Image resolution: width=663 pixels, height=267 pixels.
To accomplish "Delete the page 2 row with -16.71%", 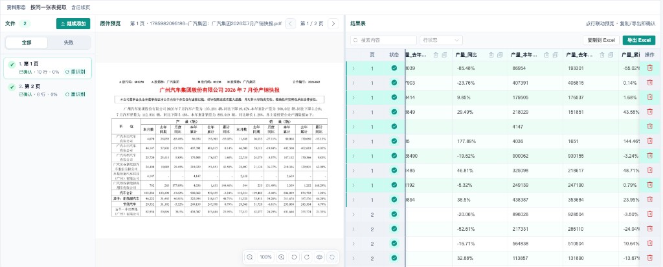I will tap(650, 243).
